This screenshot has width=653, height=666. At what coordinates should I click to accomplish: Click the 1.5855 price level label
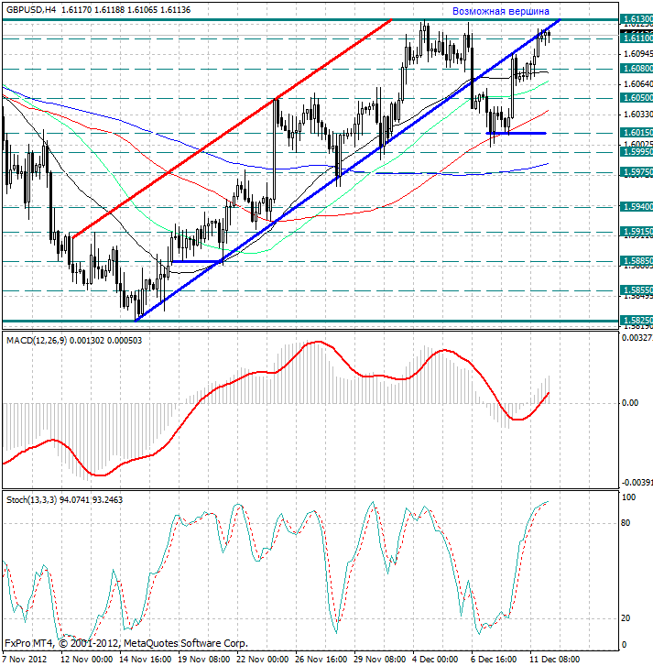637,290
